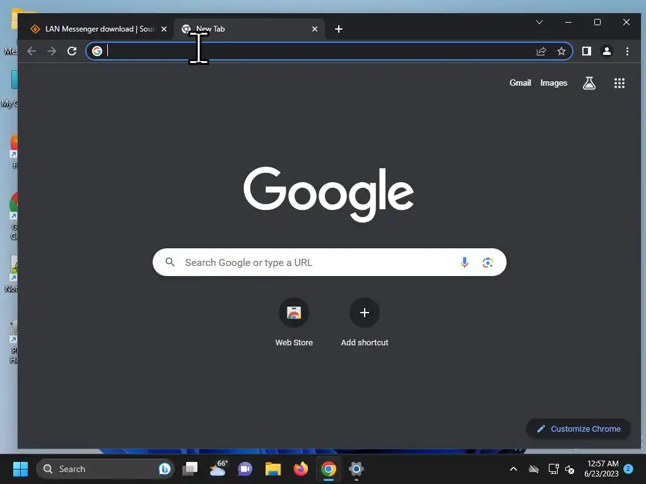Click the Chrome taskbar icon

pyautogui.click(x=328, y=469)
